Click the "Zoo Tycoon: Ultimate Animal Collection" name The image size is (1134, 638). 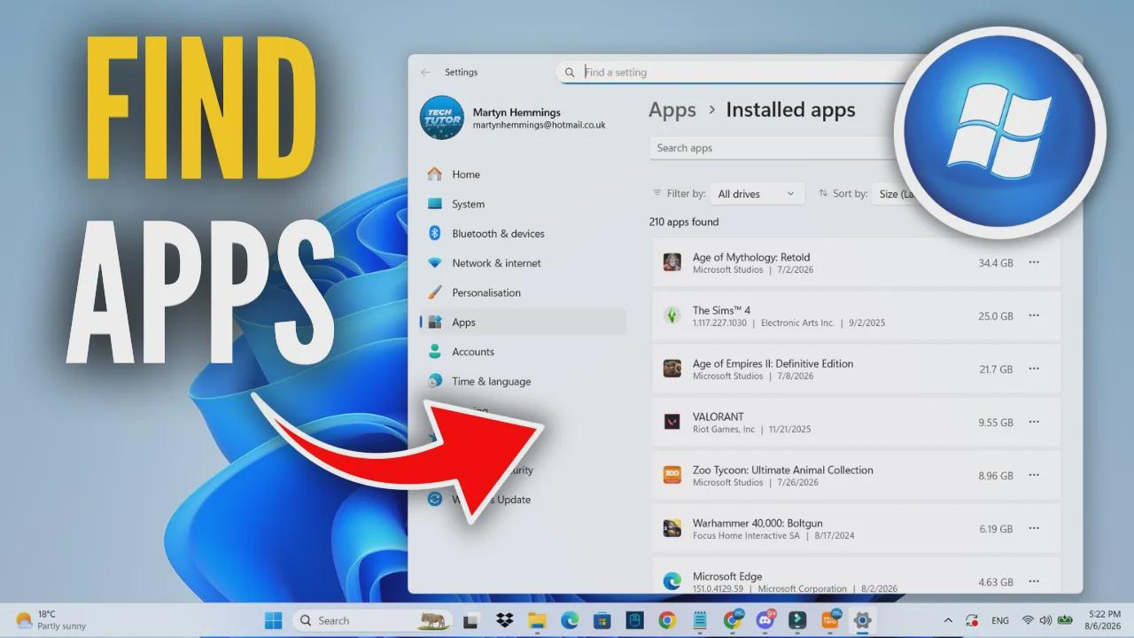783,471
